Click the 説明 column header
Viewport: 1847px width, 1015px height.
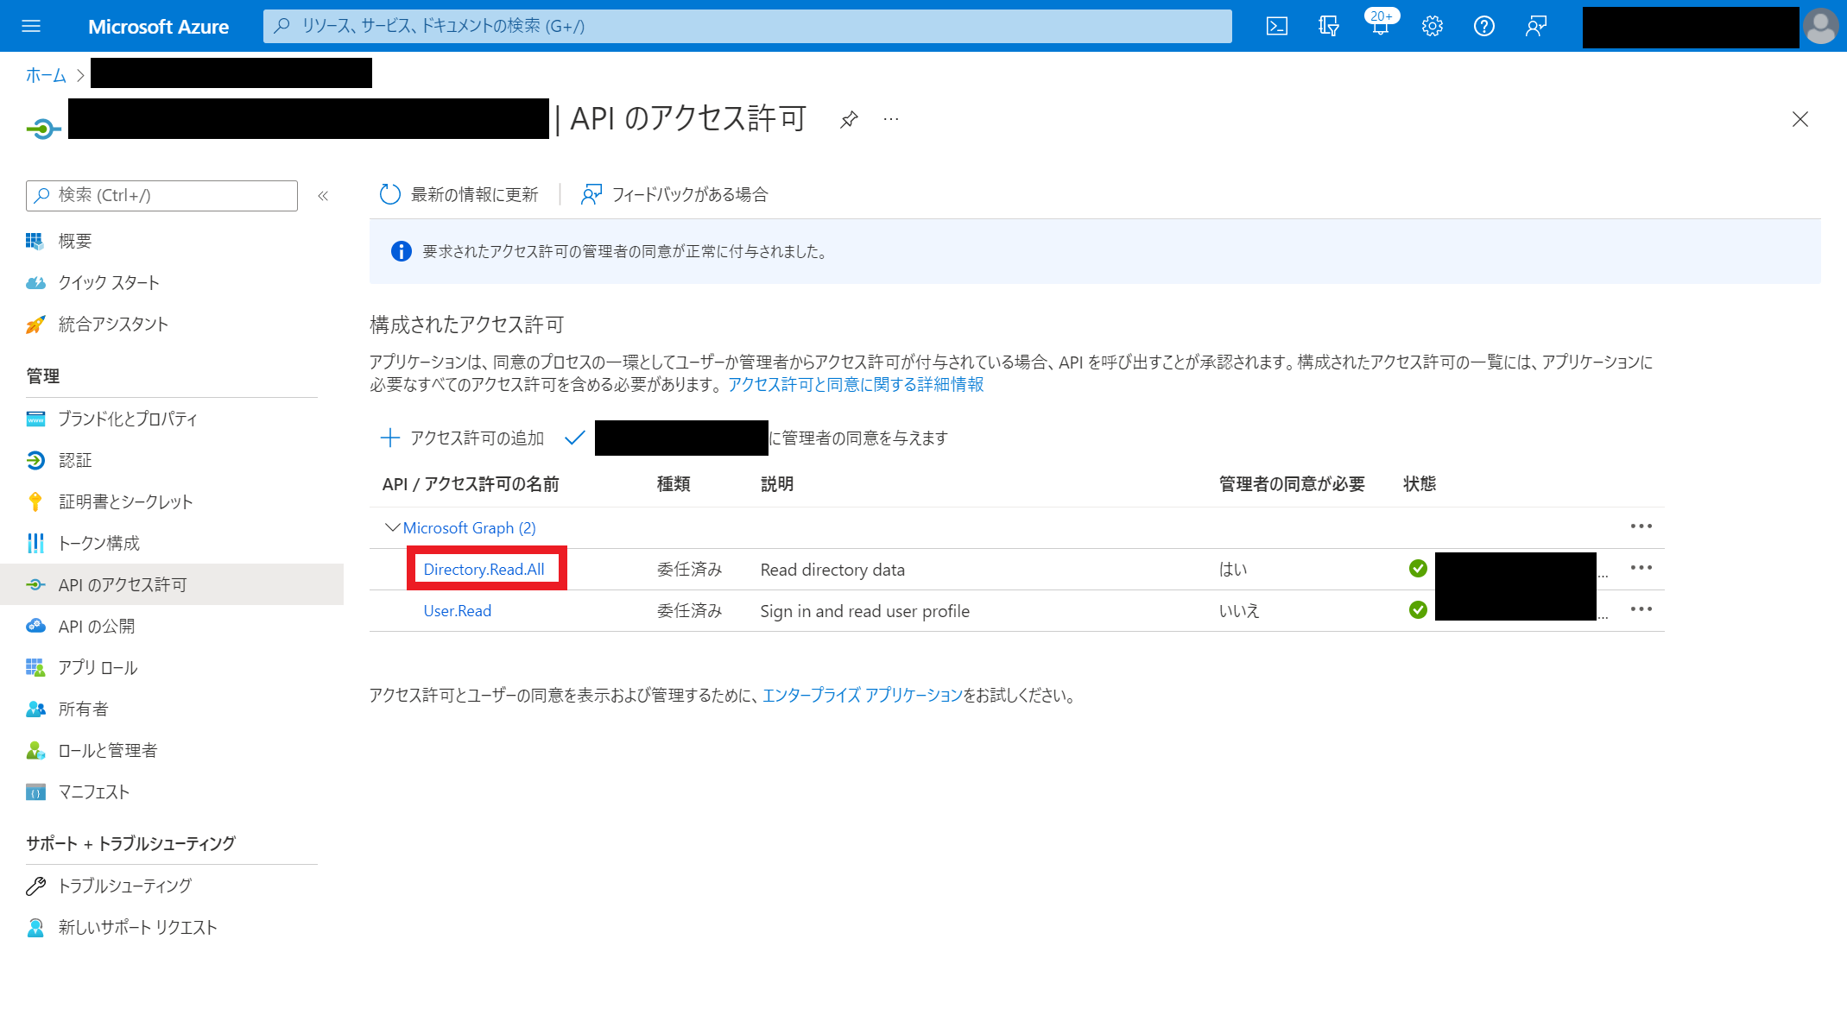776,484
